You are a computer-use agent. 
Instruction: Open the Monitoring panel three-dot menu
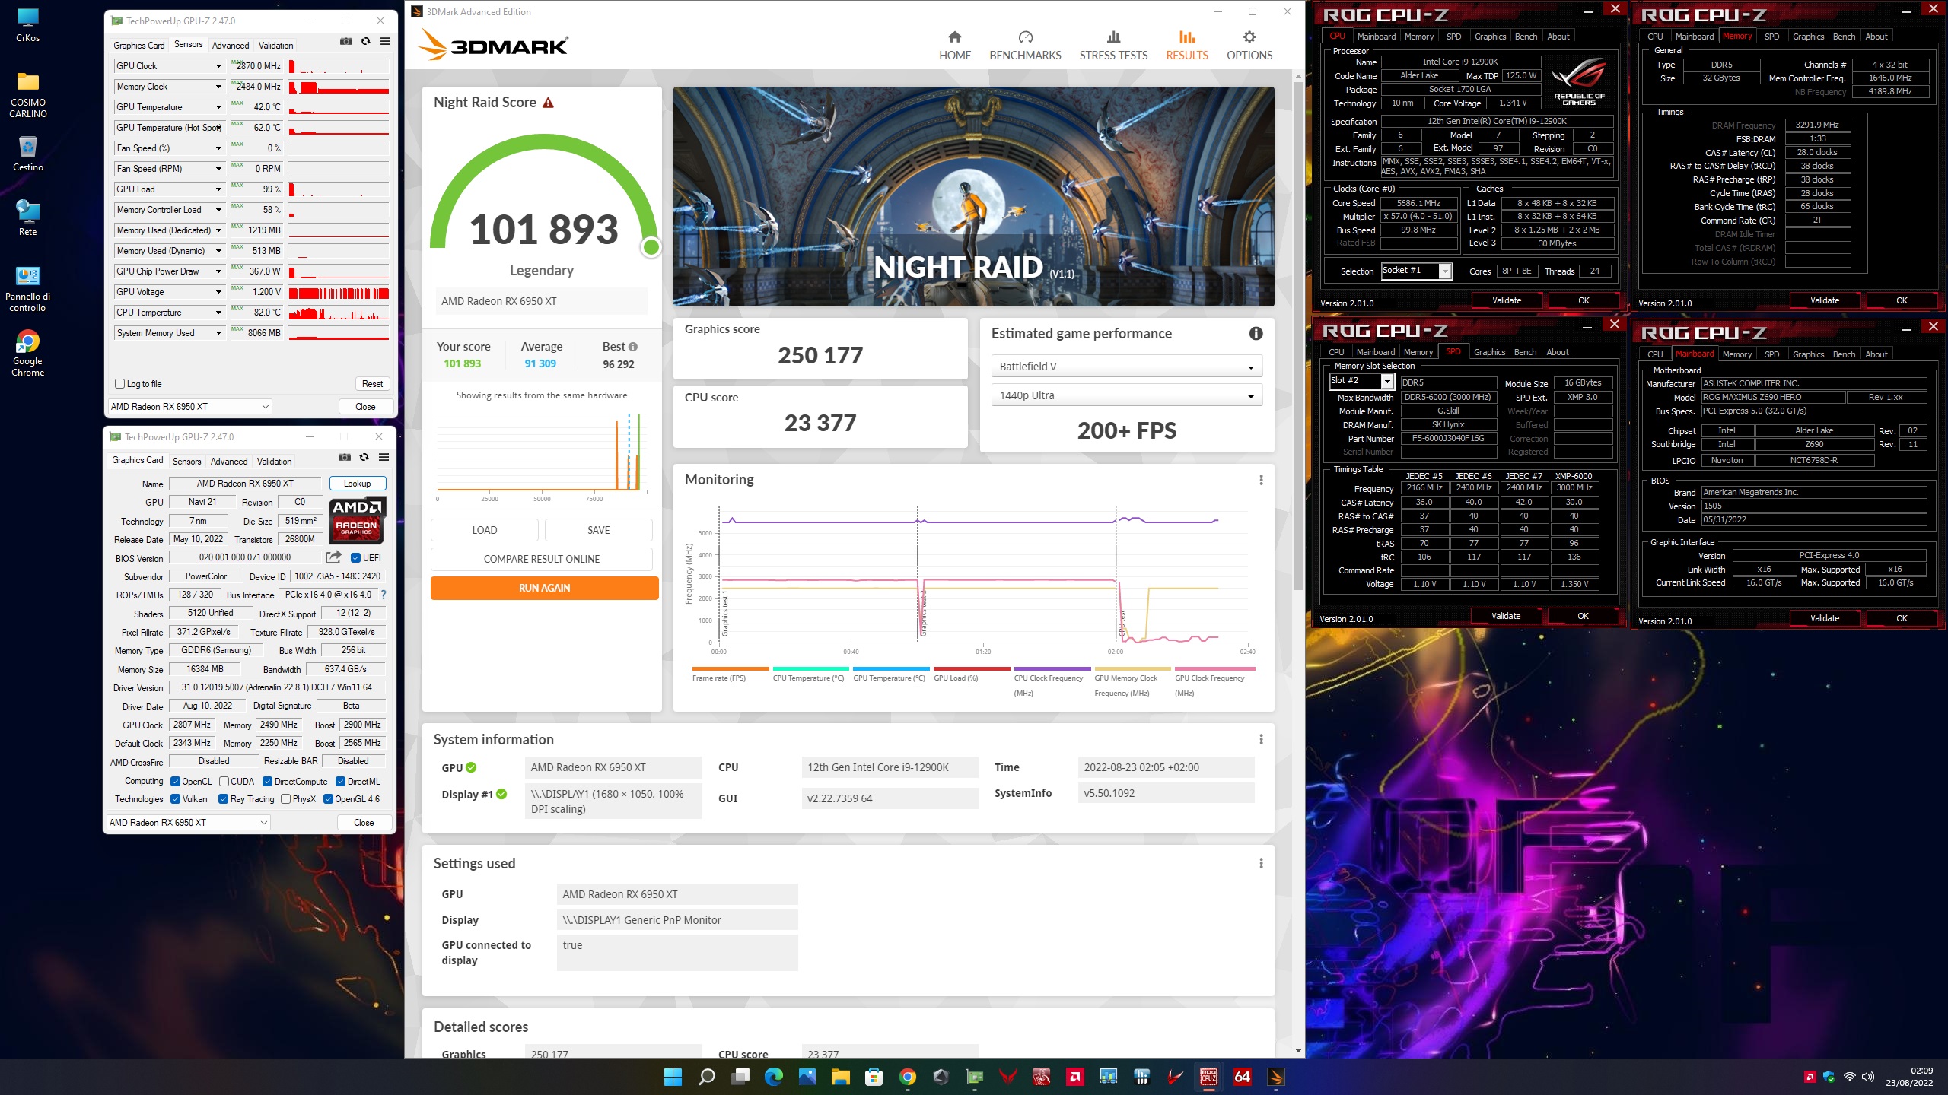(x=1261, y=480)
